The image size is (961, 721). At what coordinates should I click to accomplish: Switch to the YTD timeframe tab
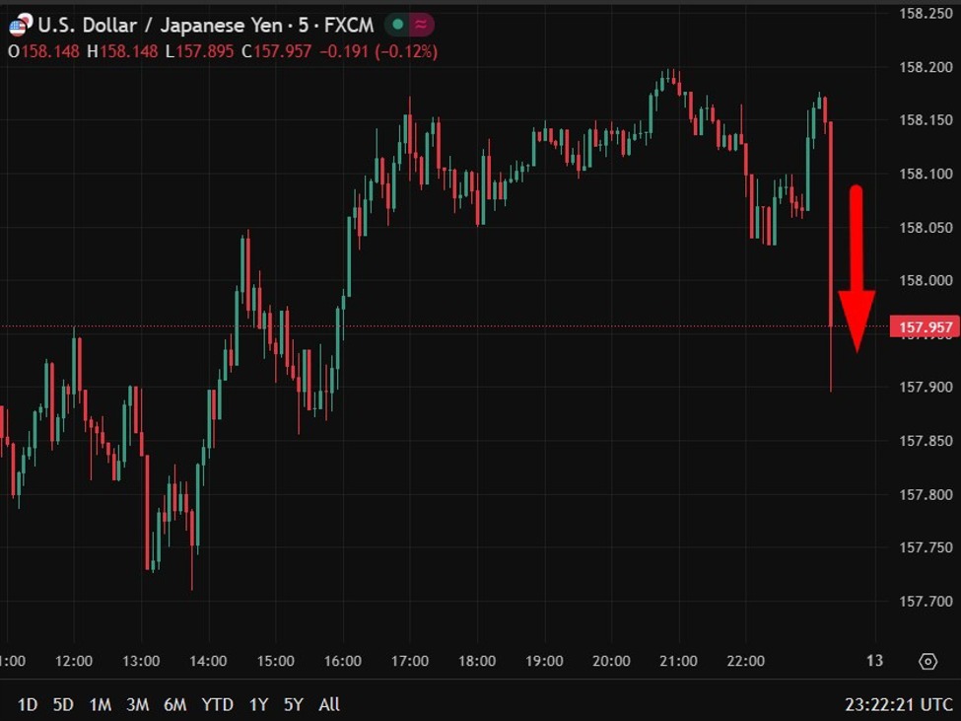click(219, 705)
